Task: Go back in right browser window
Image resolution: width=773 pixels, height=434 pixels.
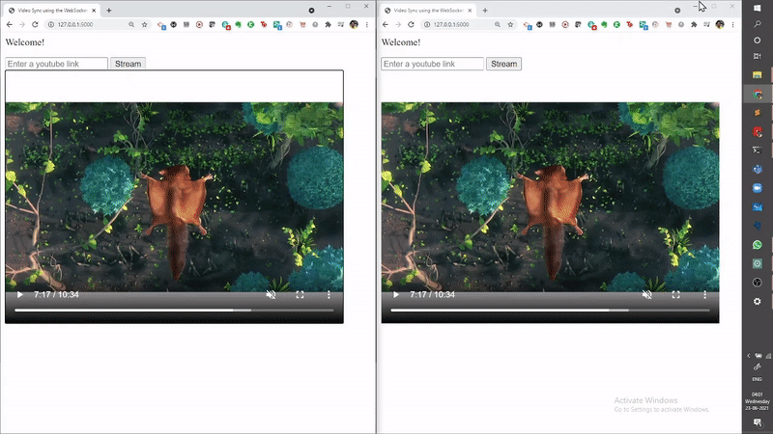Action: (385, 25)
